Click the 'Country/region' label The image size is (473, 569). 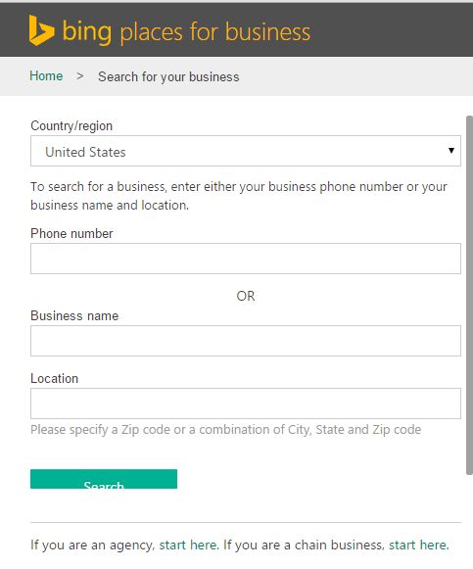(71, 126)
